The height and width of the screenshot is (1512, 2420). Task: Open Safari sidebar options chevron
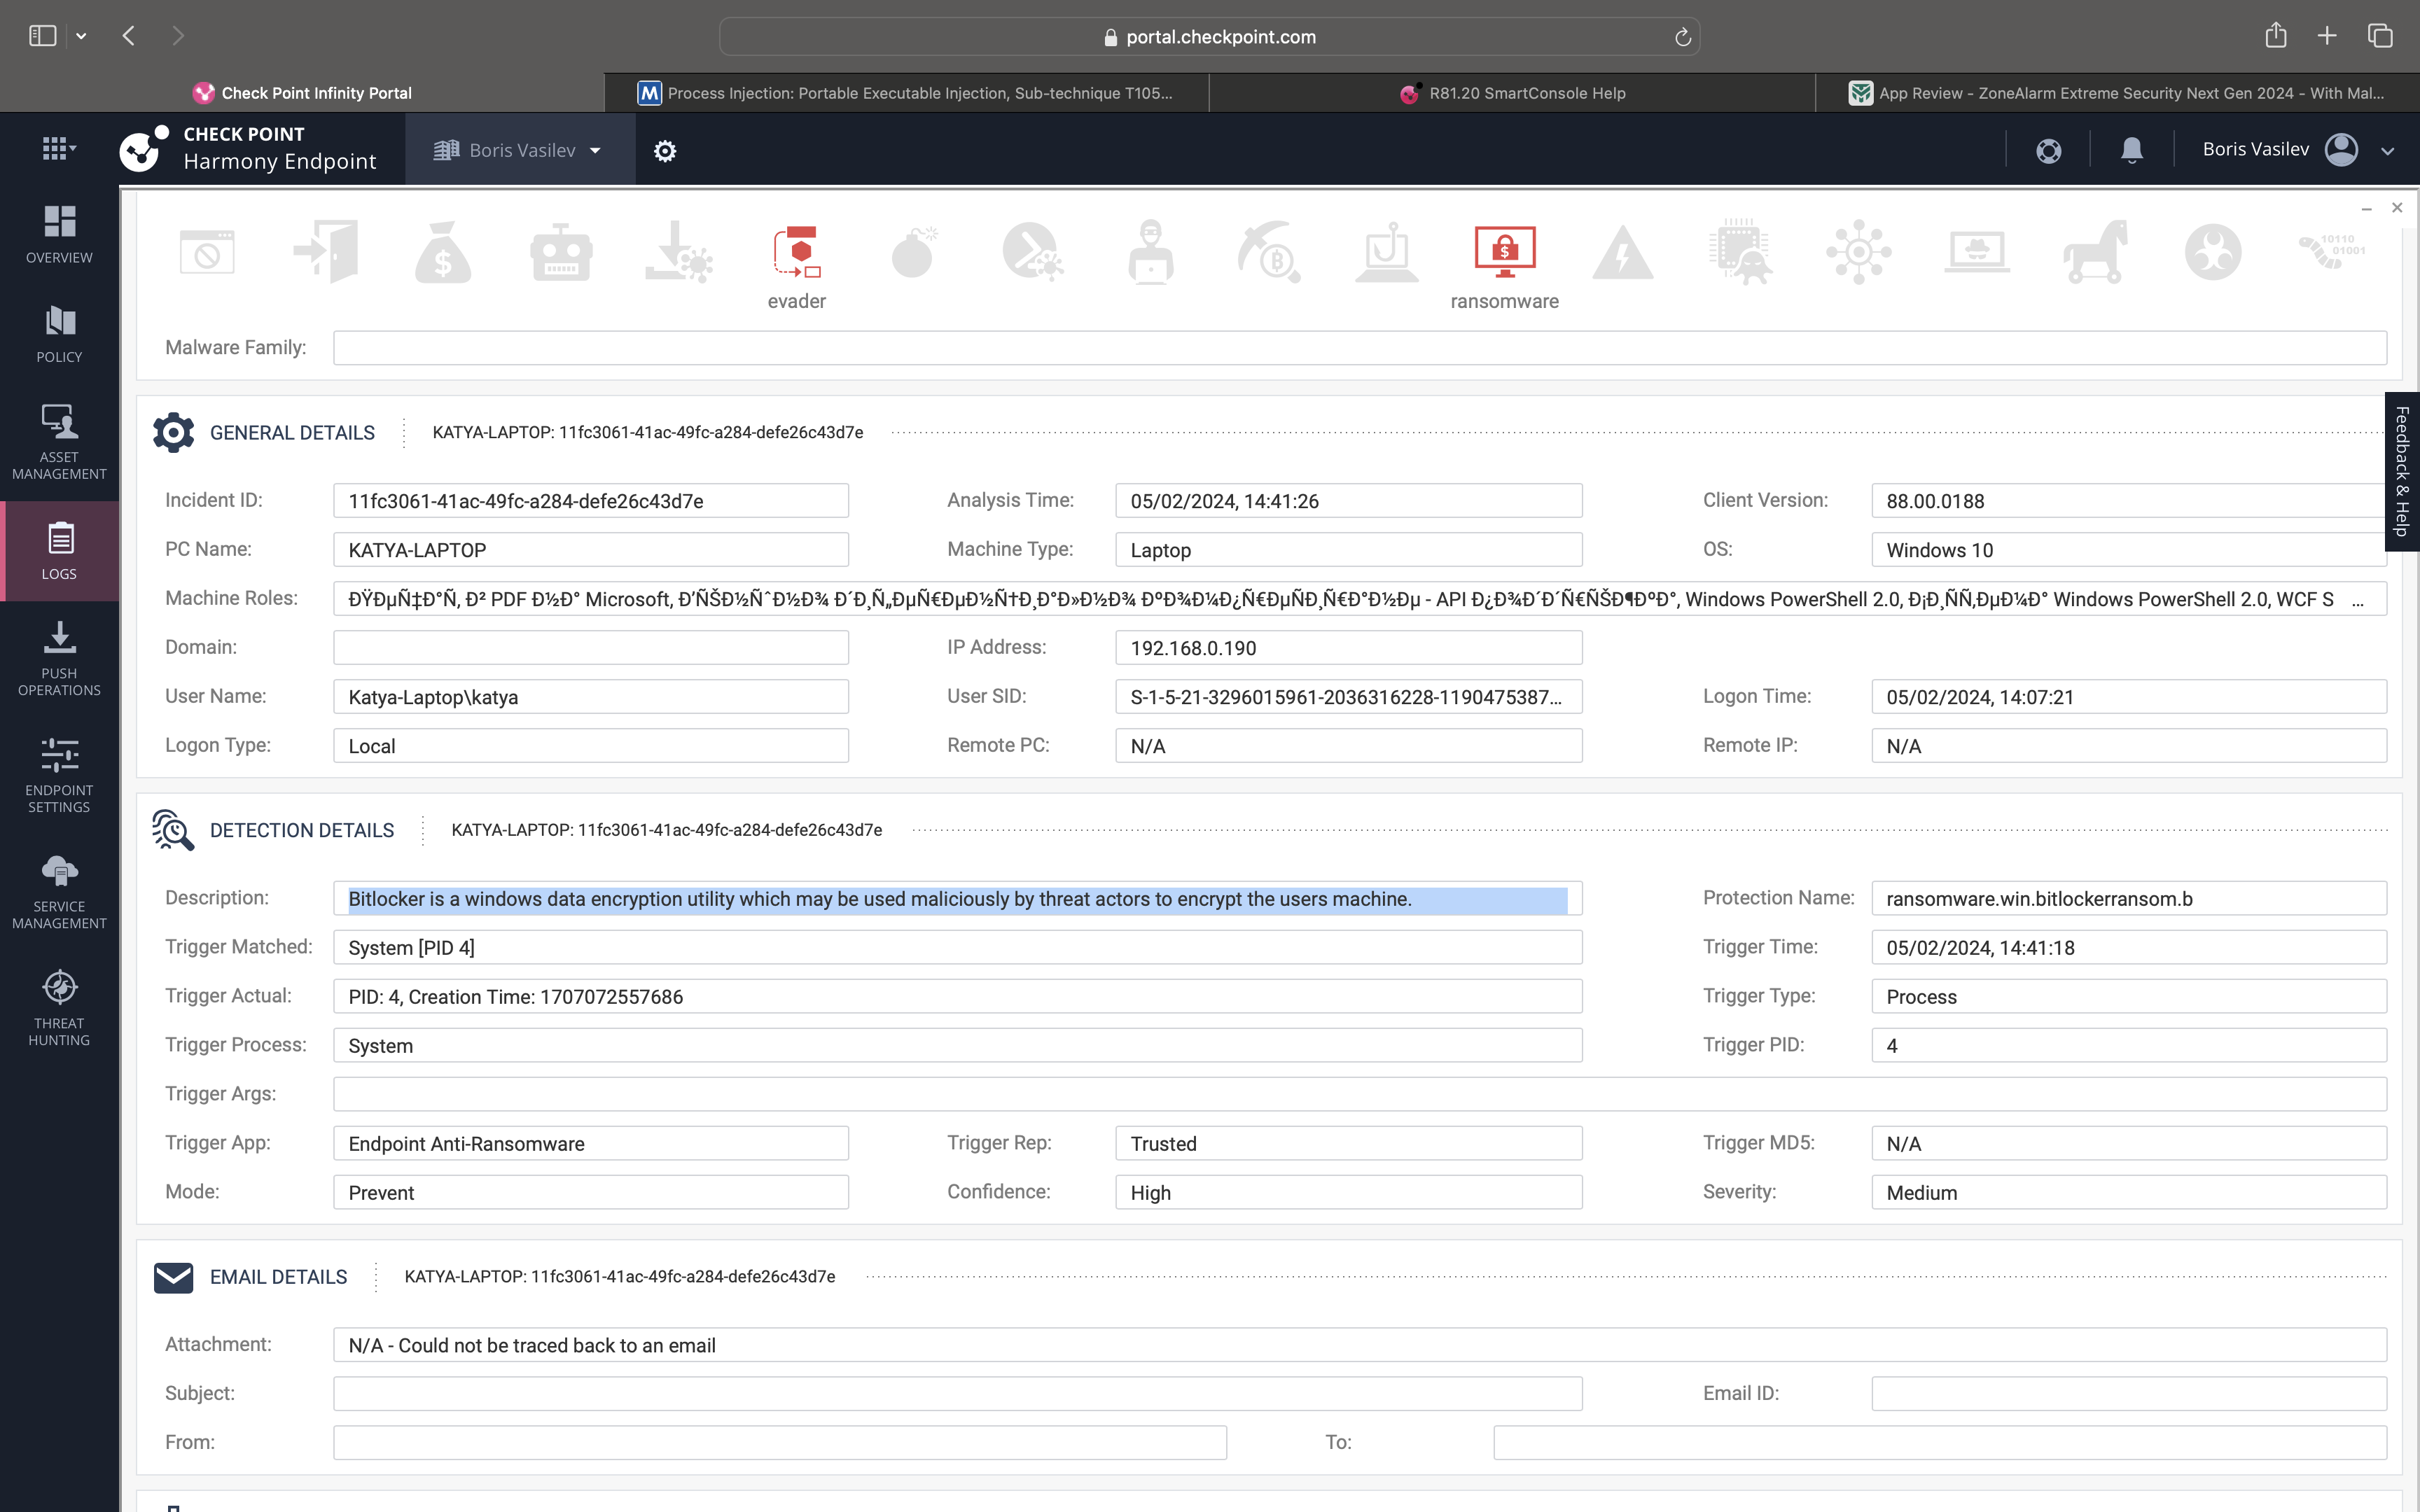point(81,36)
